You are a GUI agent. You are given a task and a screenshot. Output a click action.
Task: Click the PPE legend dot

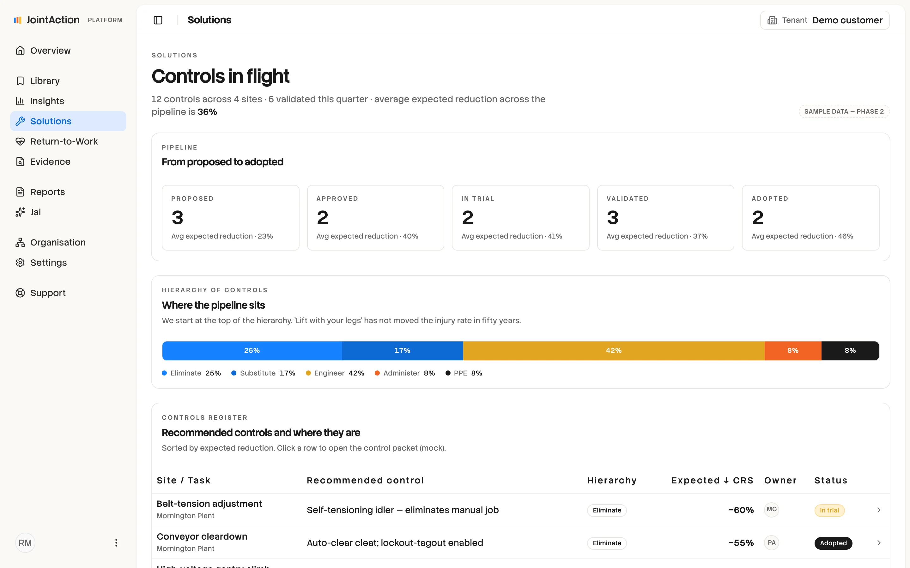448,373
